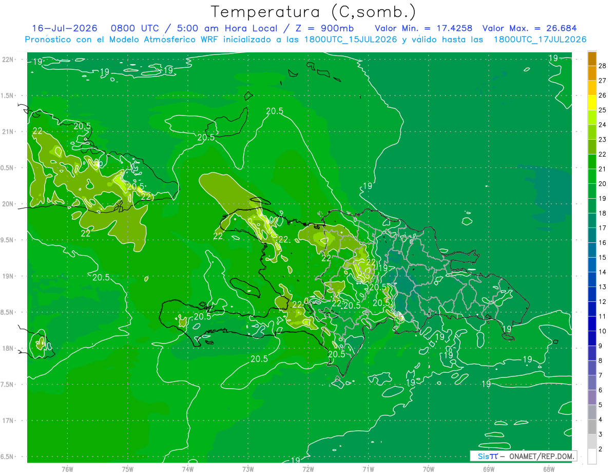Screen dimensions: 616x476
Task: Click the colorbar scale label '28'
Action: 603,66
